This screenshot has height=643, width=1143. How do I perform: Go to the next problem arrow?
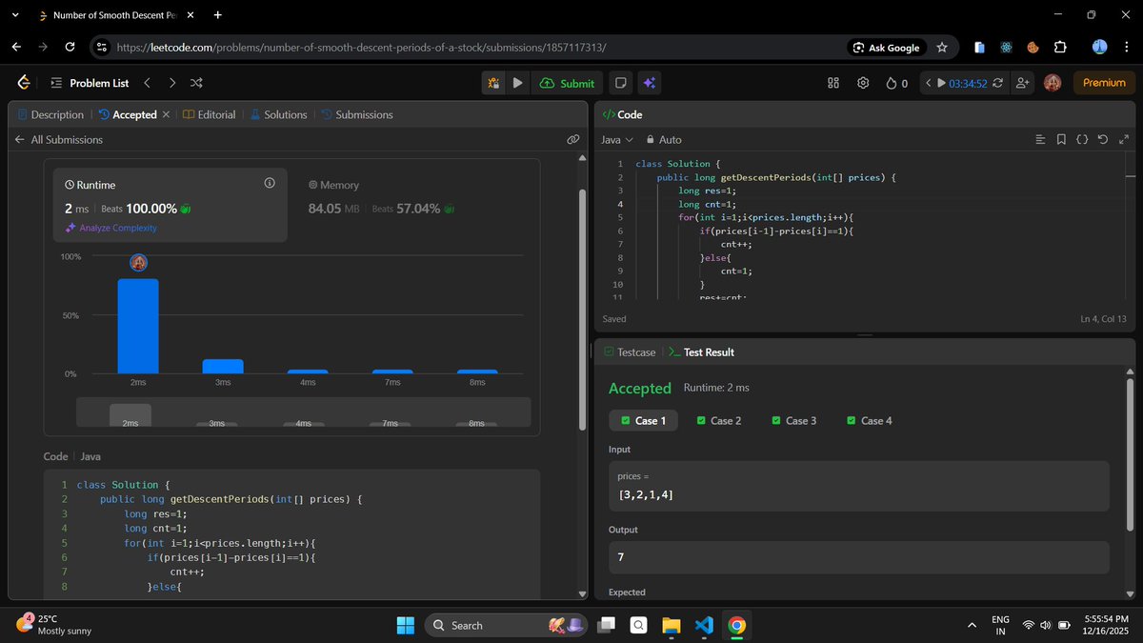(171, 83)
